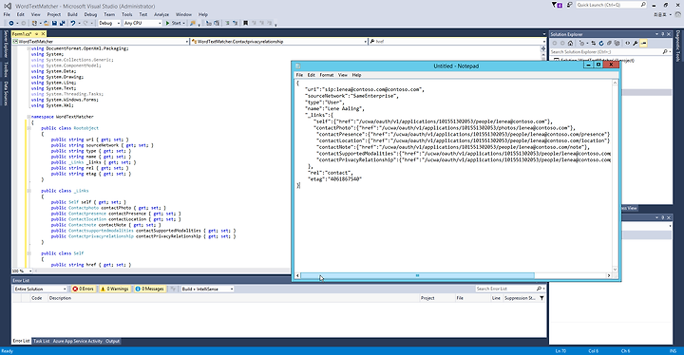The width and height of the screenshot is (684, 355).
Task: Click the Home icon in Solution Explorer
Action: coord(570,43)
